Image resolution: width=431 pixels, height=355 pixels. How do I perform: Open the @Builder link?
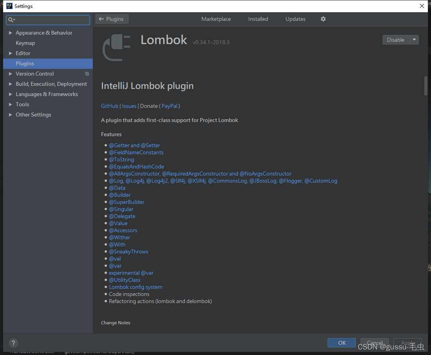[120, 195]
